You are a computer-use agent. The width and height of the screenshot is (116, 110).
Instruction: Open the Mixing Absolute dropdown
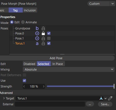pos(69,69)
